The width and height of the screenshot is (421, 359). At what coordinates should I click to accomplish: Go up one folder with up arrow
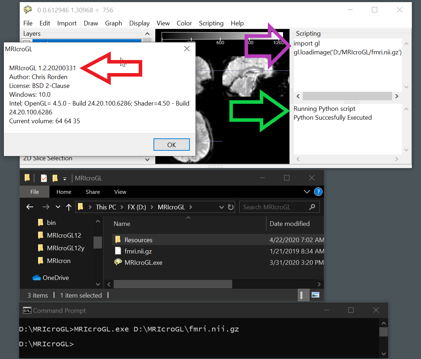tap(69, 207)
